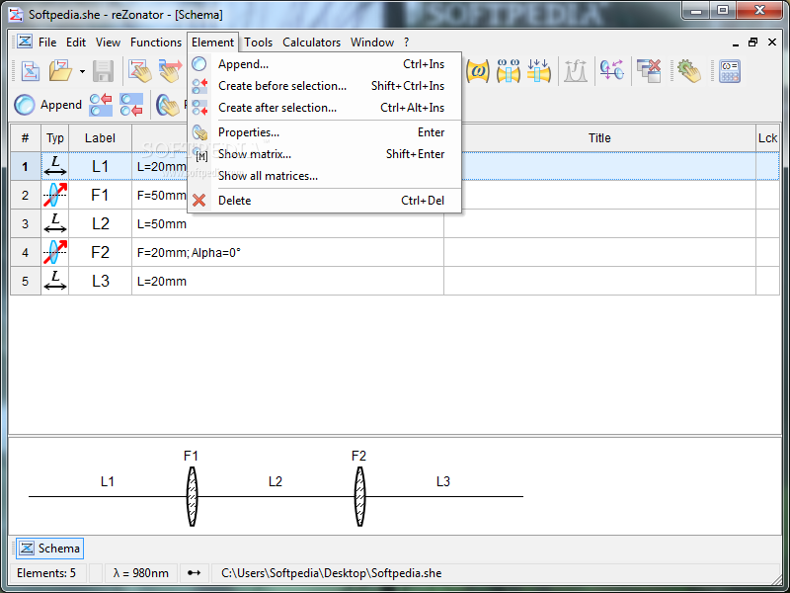
Task: Click the yellow omega caustic function icon
Action: [478, 71]
